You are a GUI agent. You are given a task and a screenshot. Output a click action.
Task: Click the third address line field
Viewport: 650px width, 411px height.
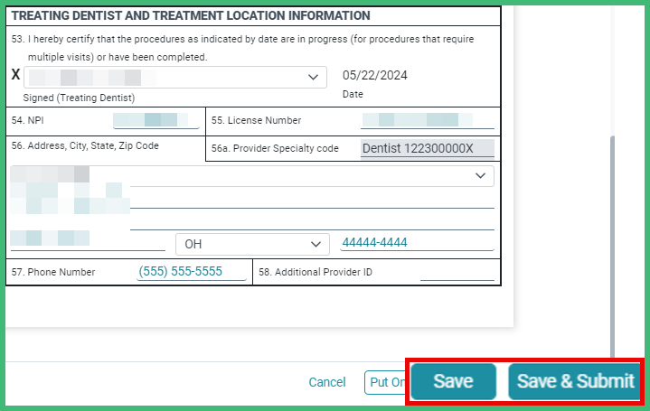(312, 220)
